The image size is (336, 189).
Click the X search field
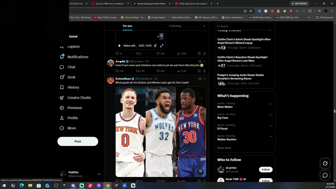click(245, 26)
